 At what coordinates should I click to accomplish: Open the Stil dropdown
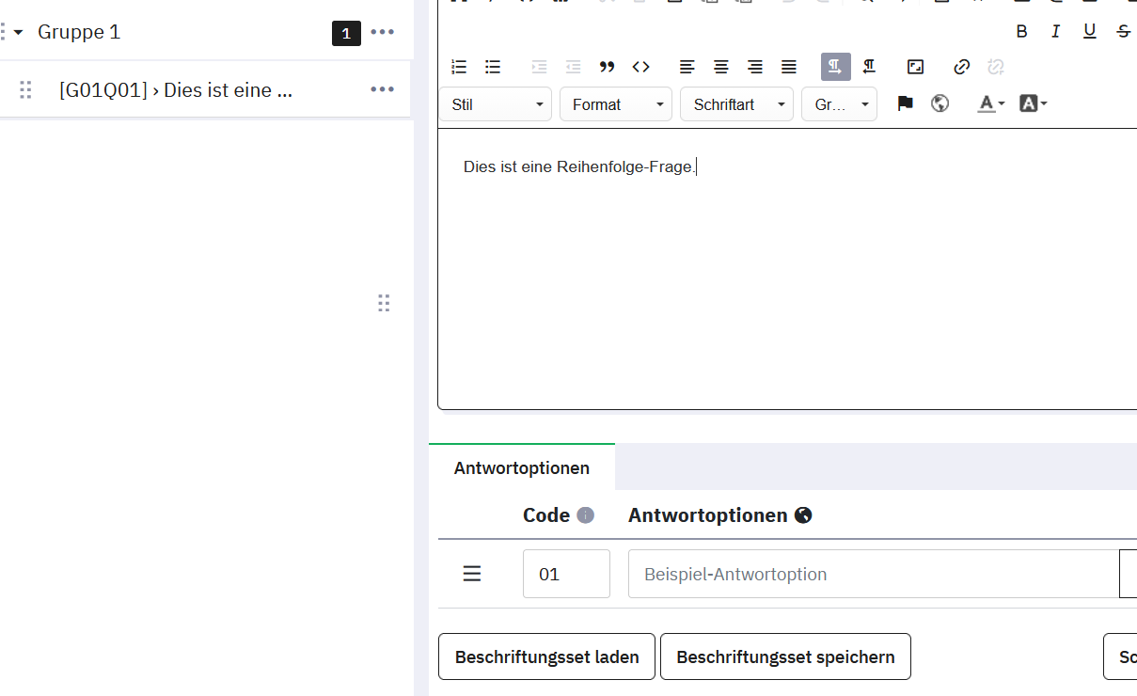click(x=496, y=104)
